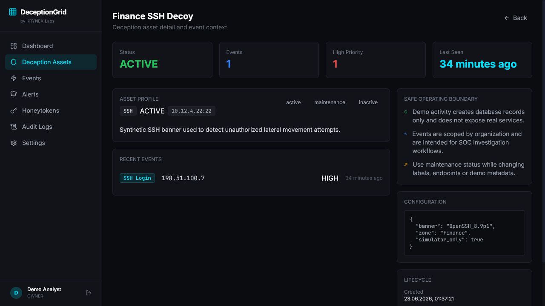Click the Honeytokens key icon
The width and height of the screenshot is (545, 306).
click(x=14, y=110)
